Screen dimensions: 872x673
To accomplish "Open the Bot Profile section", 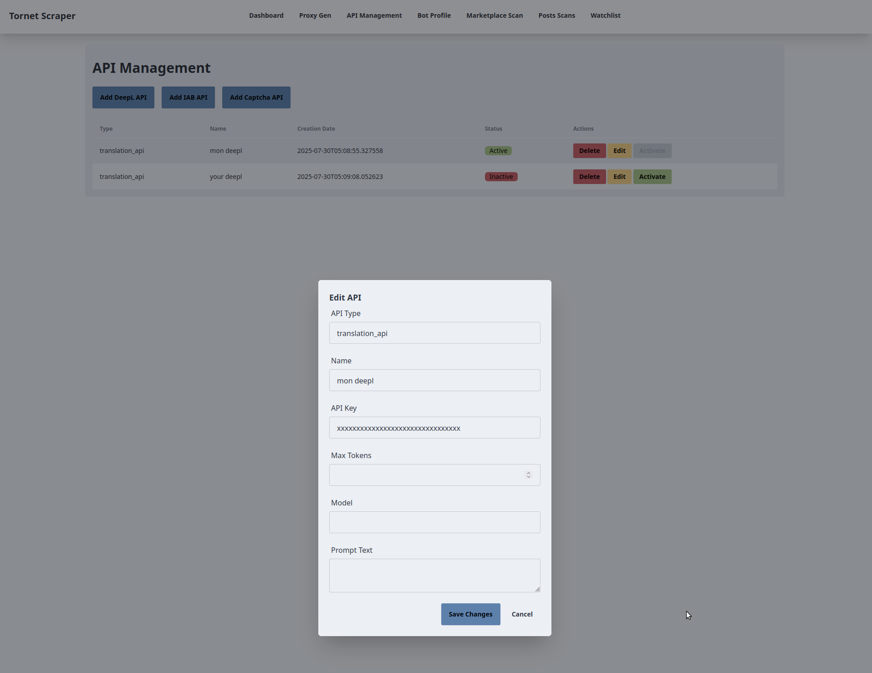I will point(433,15).
